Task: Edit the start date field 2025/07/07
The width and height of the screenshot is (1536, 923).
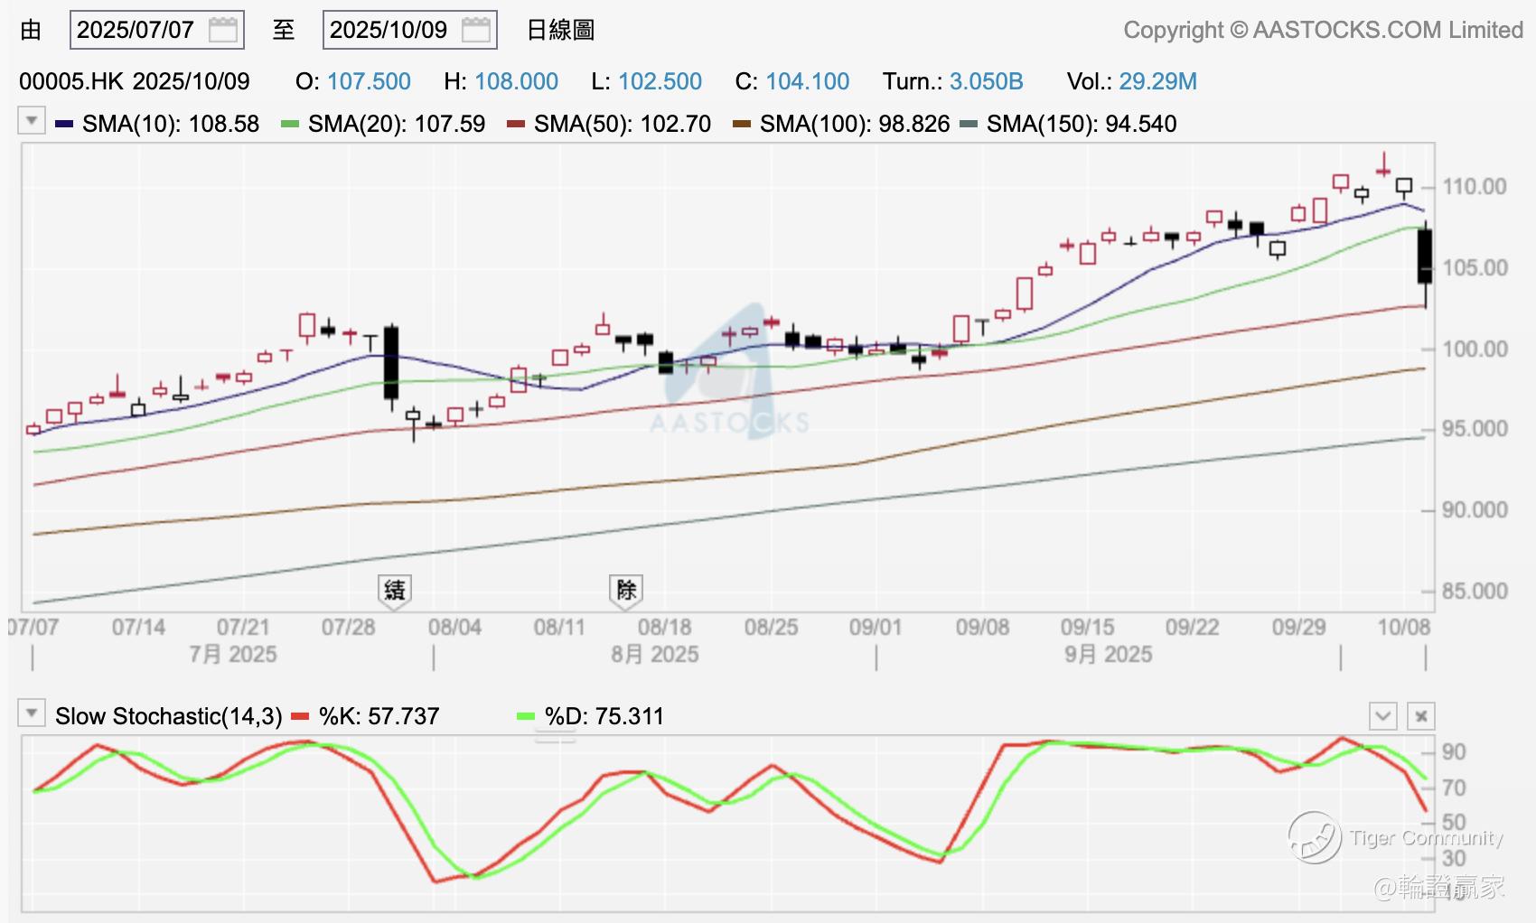Action: coord(156,30)
